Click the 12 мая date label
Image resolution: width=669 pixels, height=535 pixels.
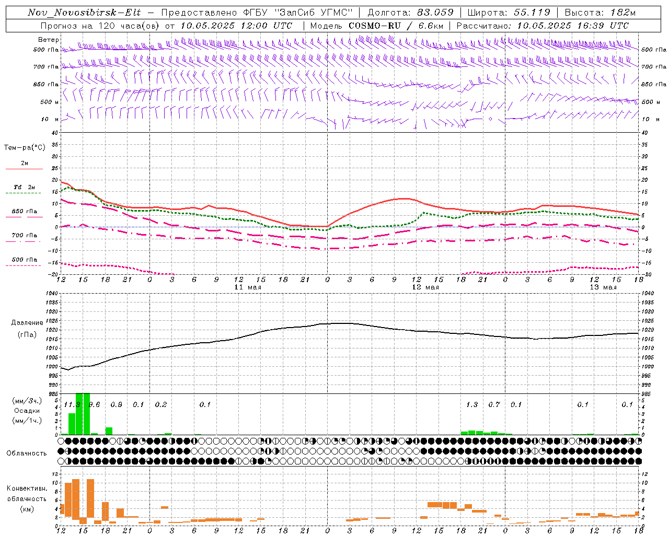coord(425,287)
